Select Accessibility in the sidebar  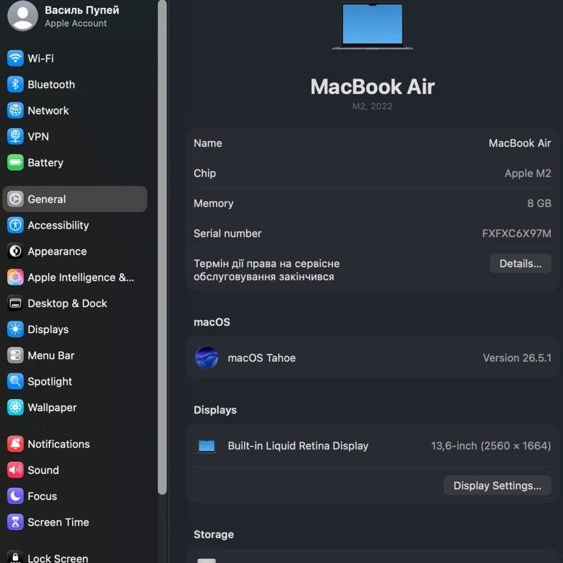(x=75, y=225)
